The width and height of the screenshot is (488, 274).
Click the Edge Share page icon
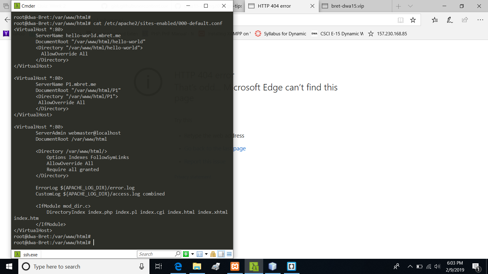click(x=465, y=20)
